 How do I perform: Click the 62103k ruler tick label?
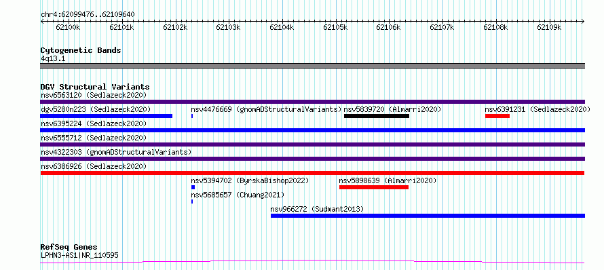click(228, 27)
